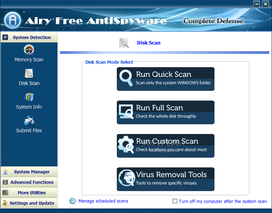The width and height of the screenshot is (272, 213).
Task: Click the Disk Scan header magnifier icon
Action: pyautogui.click(x=124, y=43)
